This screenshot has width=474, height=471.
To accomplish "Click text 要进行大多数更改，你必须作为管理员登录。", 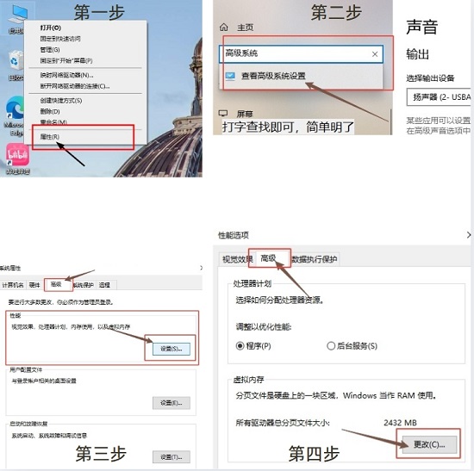I will [61, 302].
